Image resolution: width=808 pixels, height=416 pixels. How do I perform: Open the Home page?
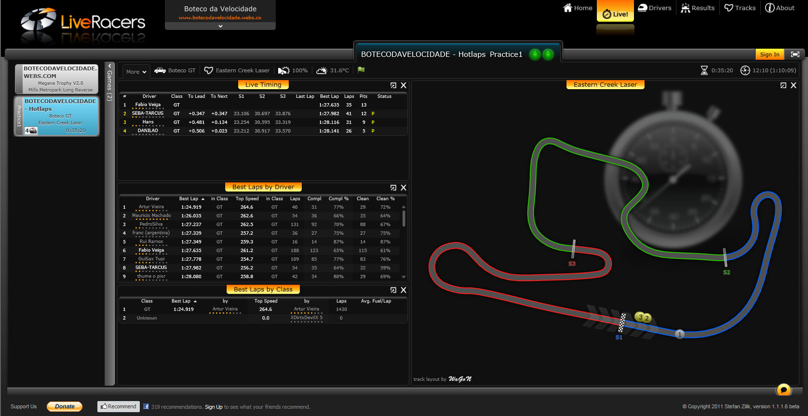[578, 8]
